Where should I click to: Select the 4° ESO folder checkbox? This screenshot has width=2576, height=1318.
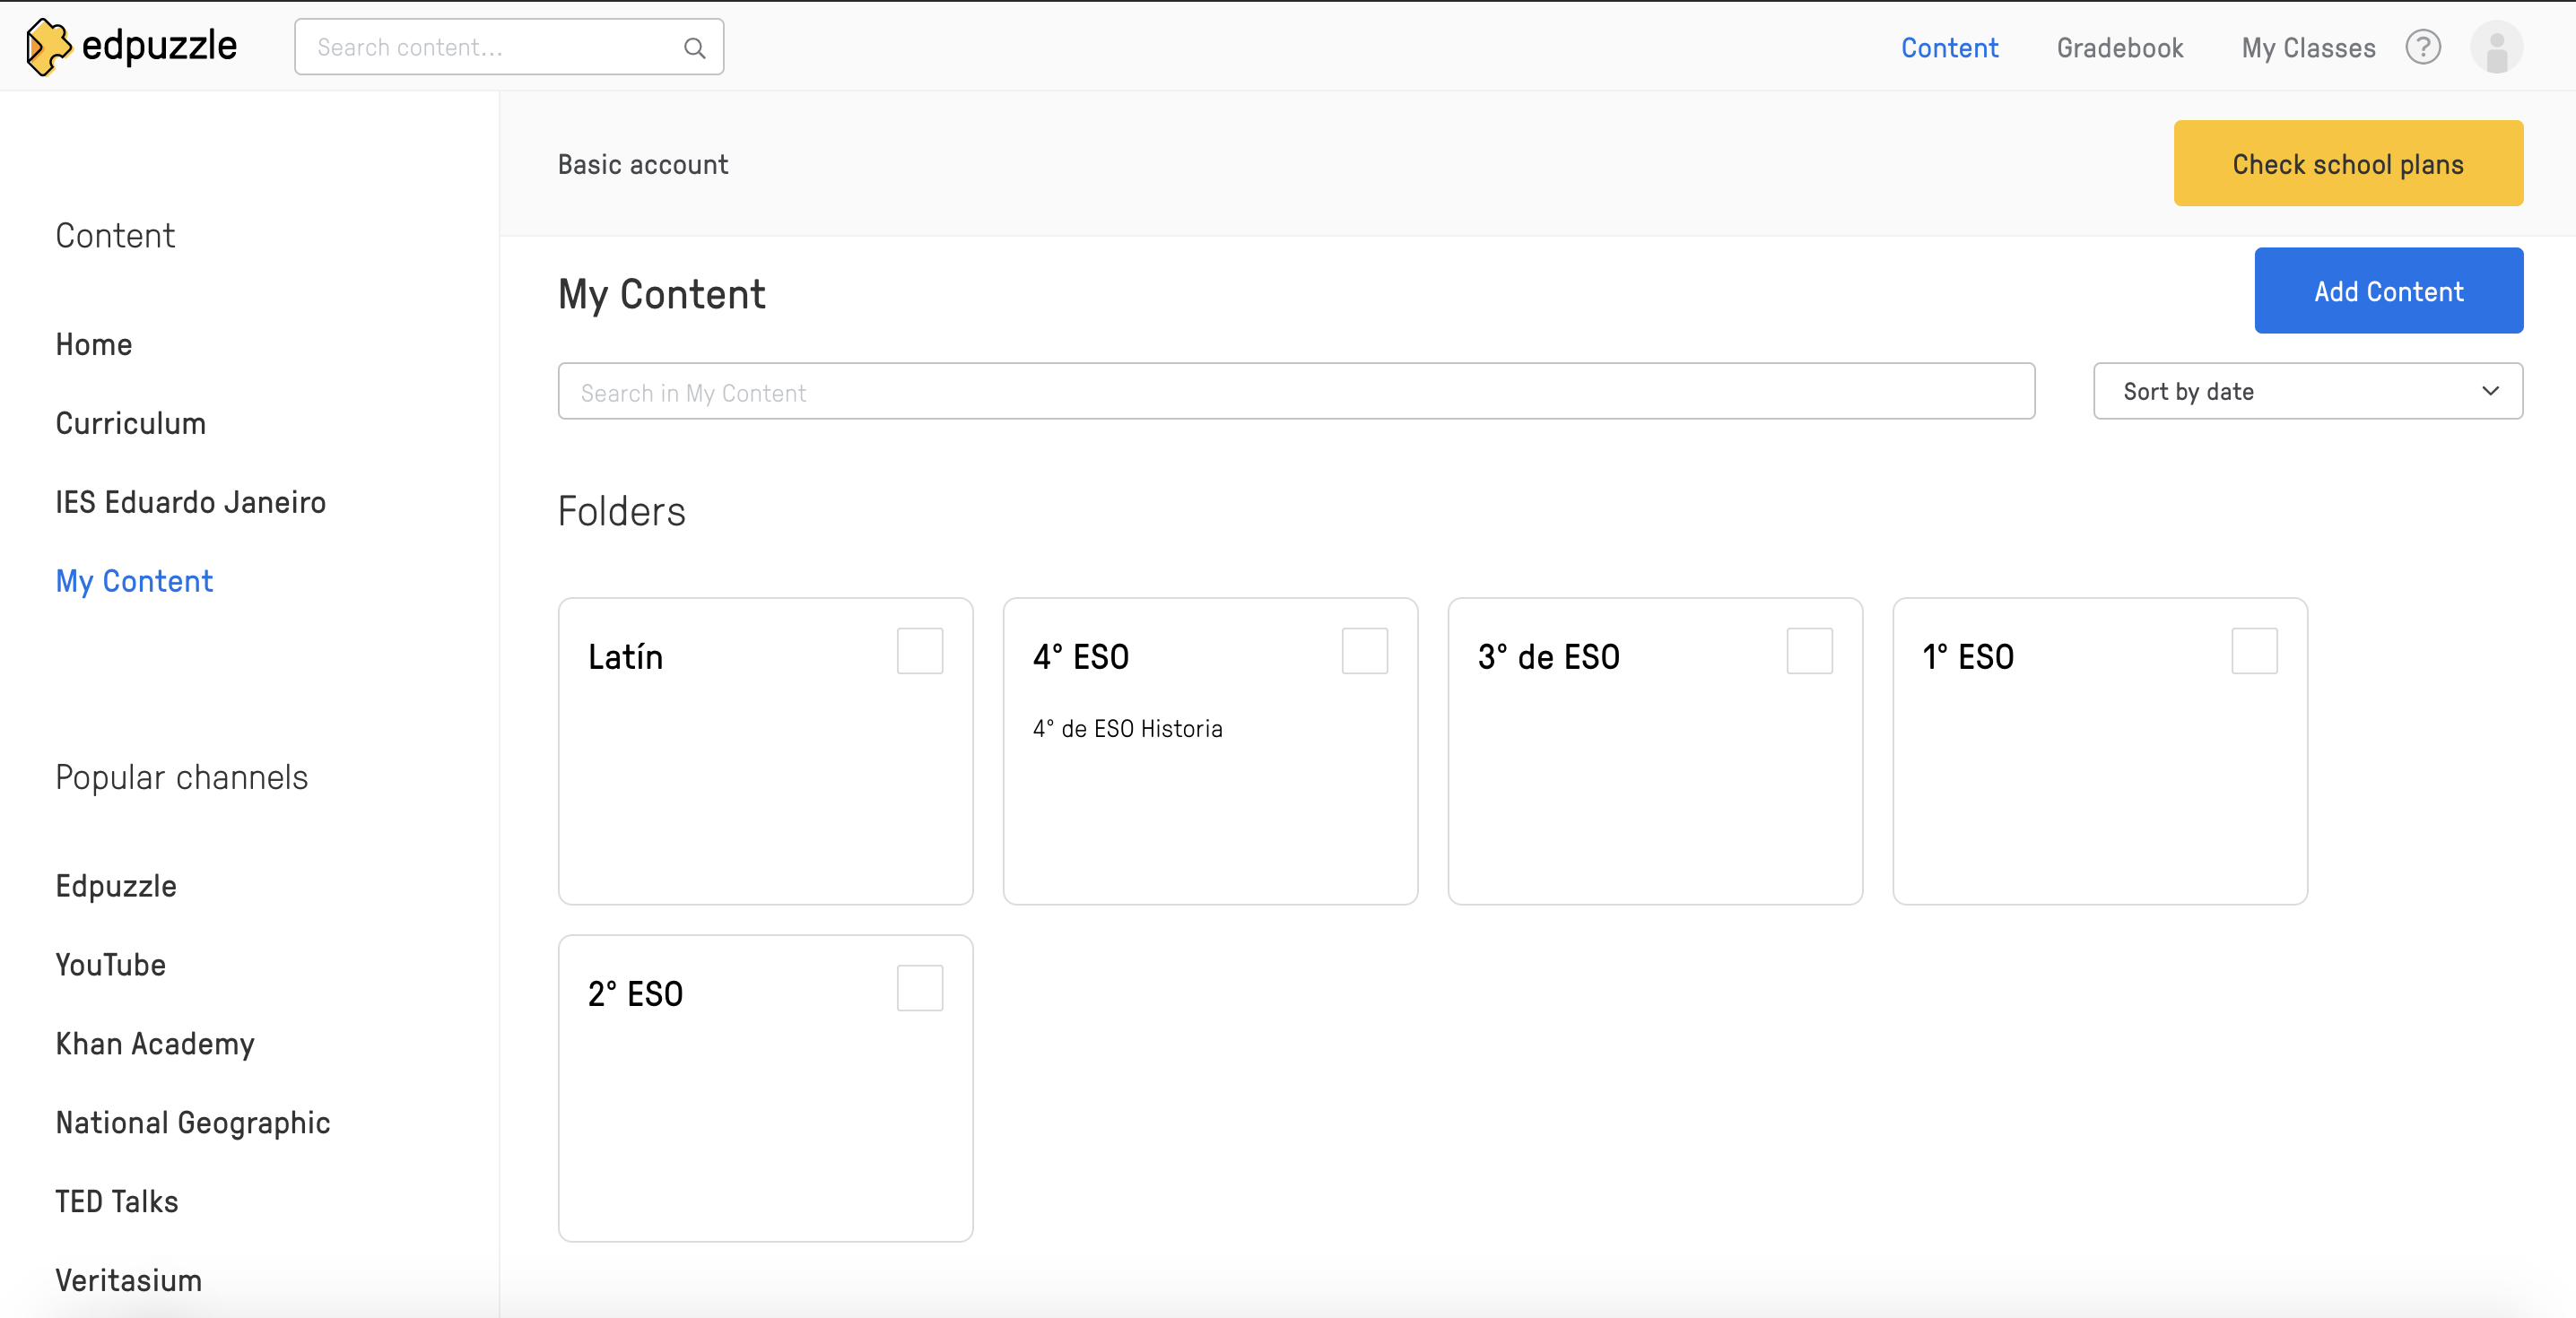(1364, 651)
